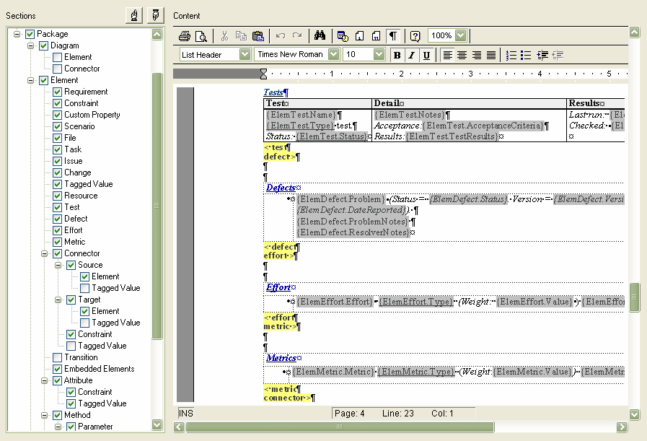
Task: Open Print Preview from the toolbar
Action: [x=201, y=36]
